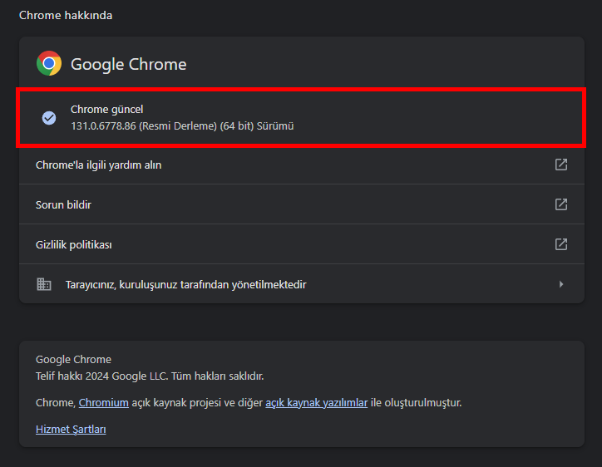
Task: Click the organization building icon
Action: click(x=44, y=284)
